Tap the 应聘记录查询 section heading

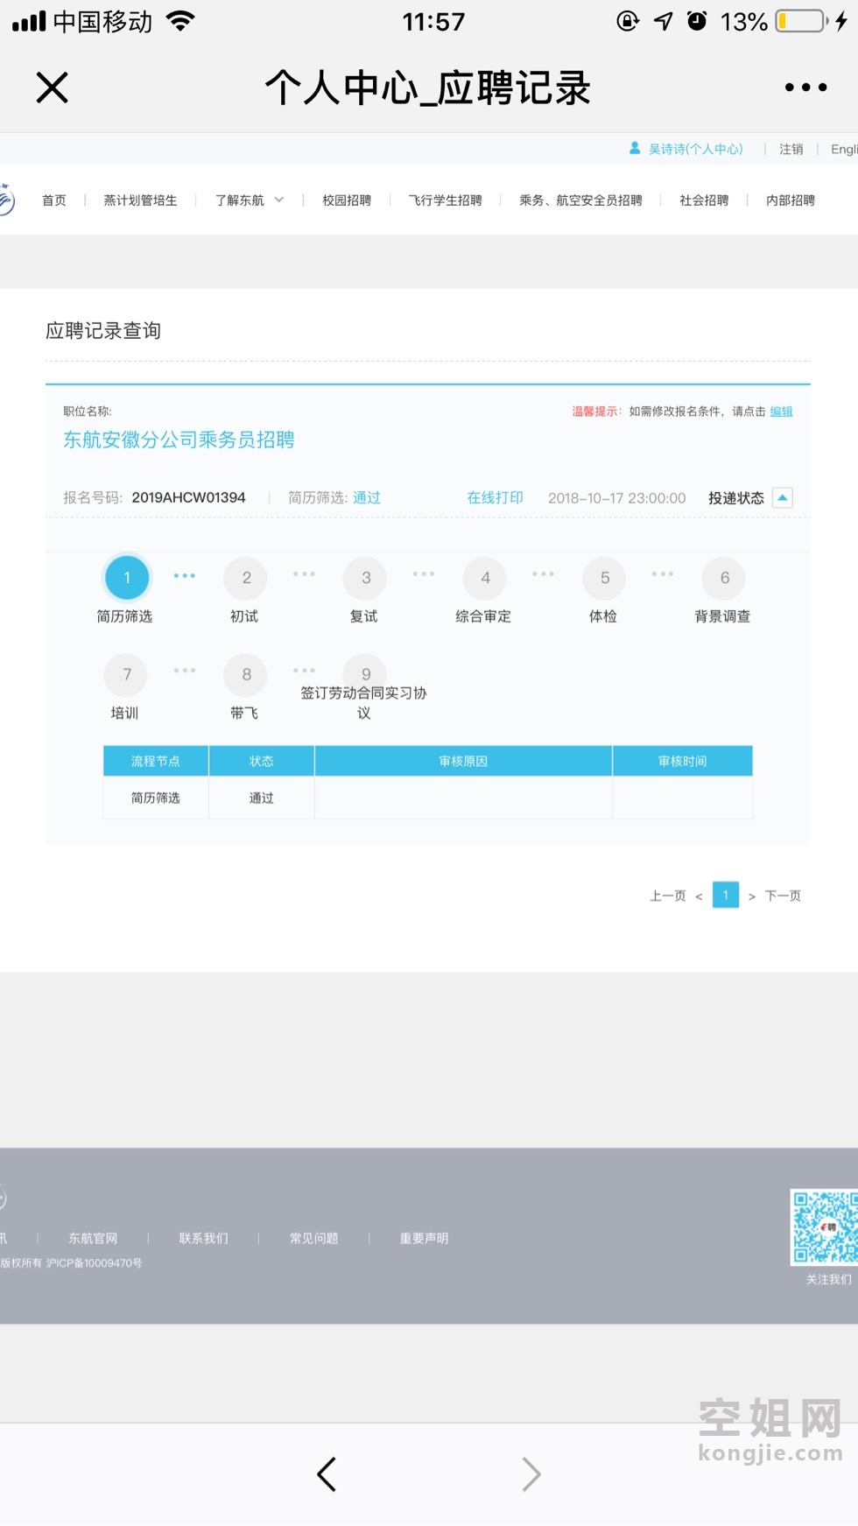click(103, 331)
